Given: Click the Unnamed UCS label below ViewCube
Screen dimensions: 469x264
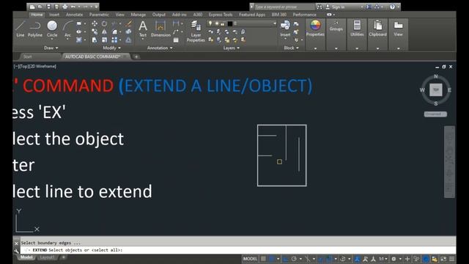Looking at the screenshot, I should click(435, 114).
